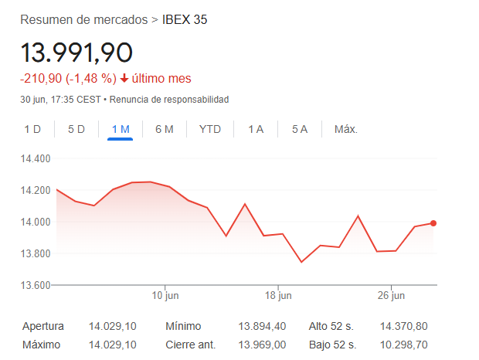This screenshot has width=479, height=360.
Task: Click the 18 jun axis label
Action: tap(278, 296)
